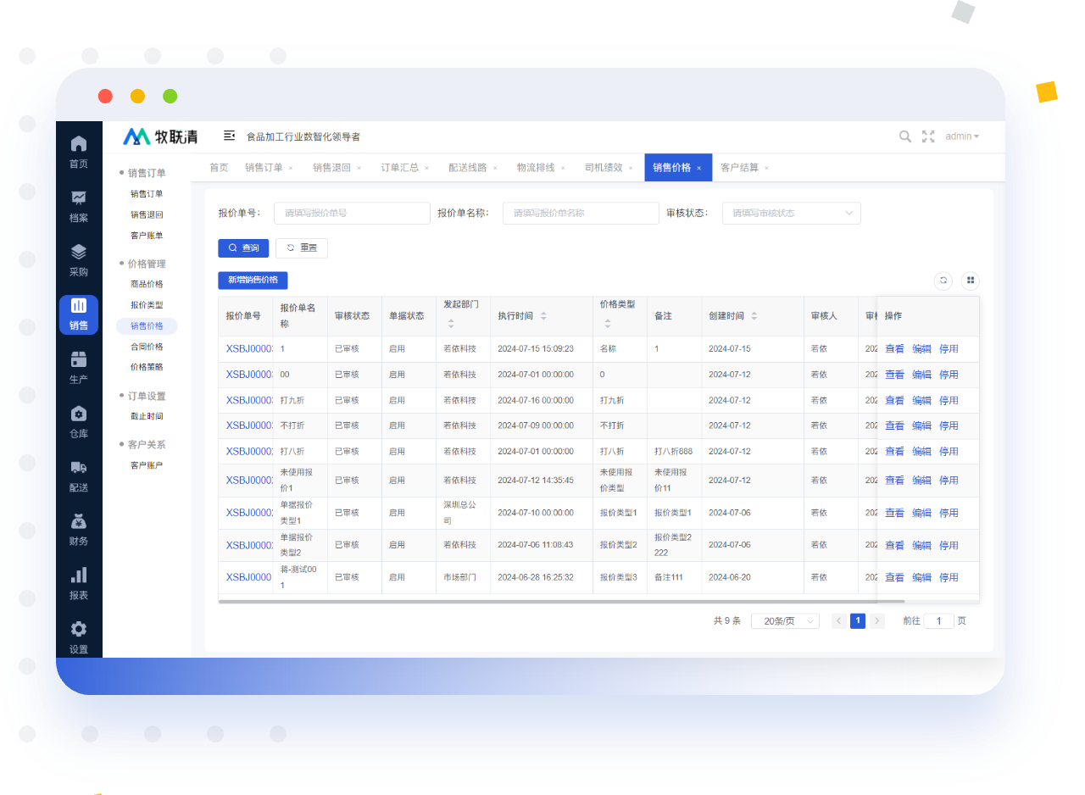Open the 20条/页 page size selector
The height and width of the screenshot is (795, 1085).
click(x=784, y=621)
